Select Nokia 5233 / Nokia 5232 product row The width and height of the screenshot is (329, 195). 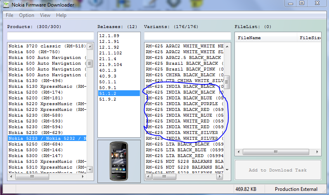tap(47, 139)
